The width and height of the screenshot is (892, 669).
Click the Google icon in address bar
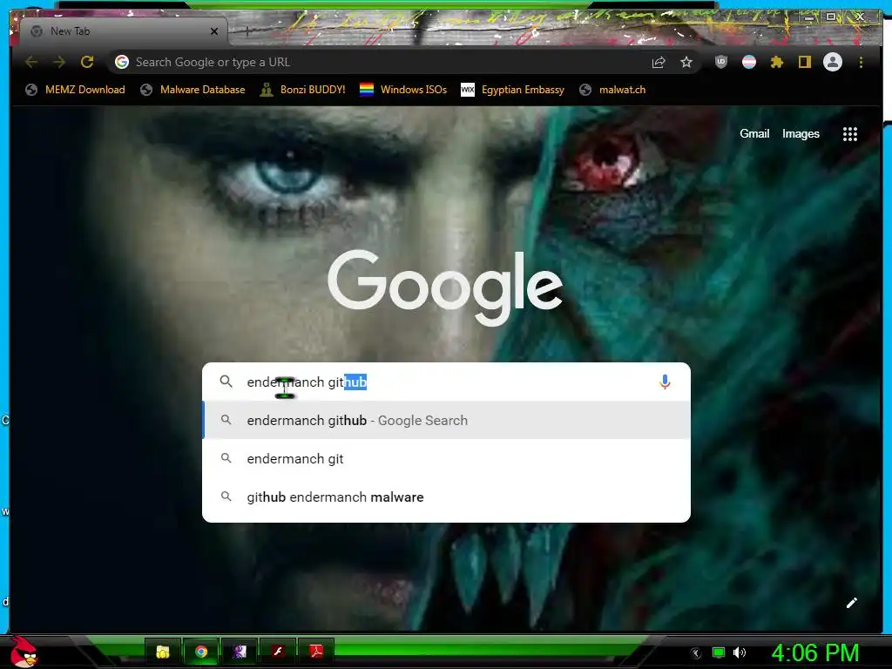[x=122, y=62]
